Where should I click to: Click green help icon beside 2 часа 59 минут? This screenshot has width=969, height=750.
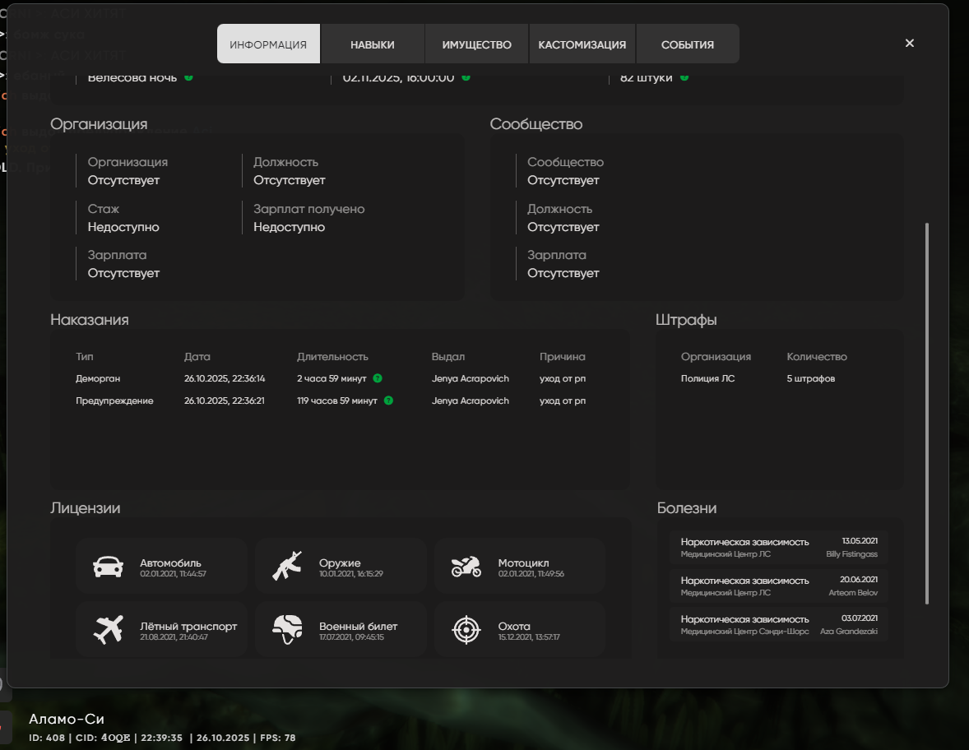(378, 379)
